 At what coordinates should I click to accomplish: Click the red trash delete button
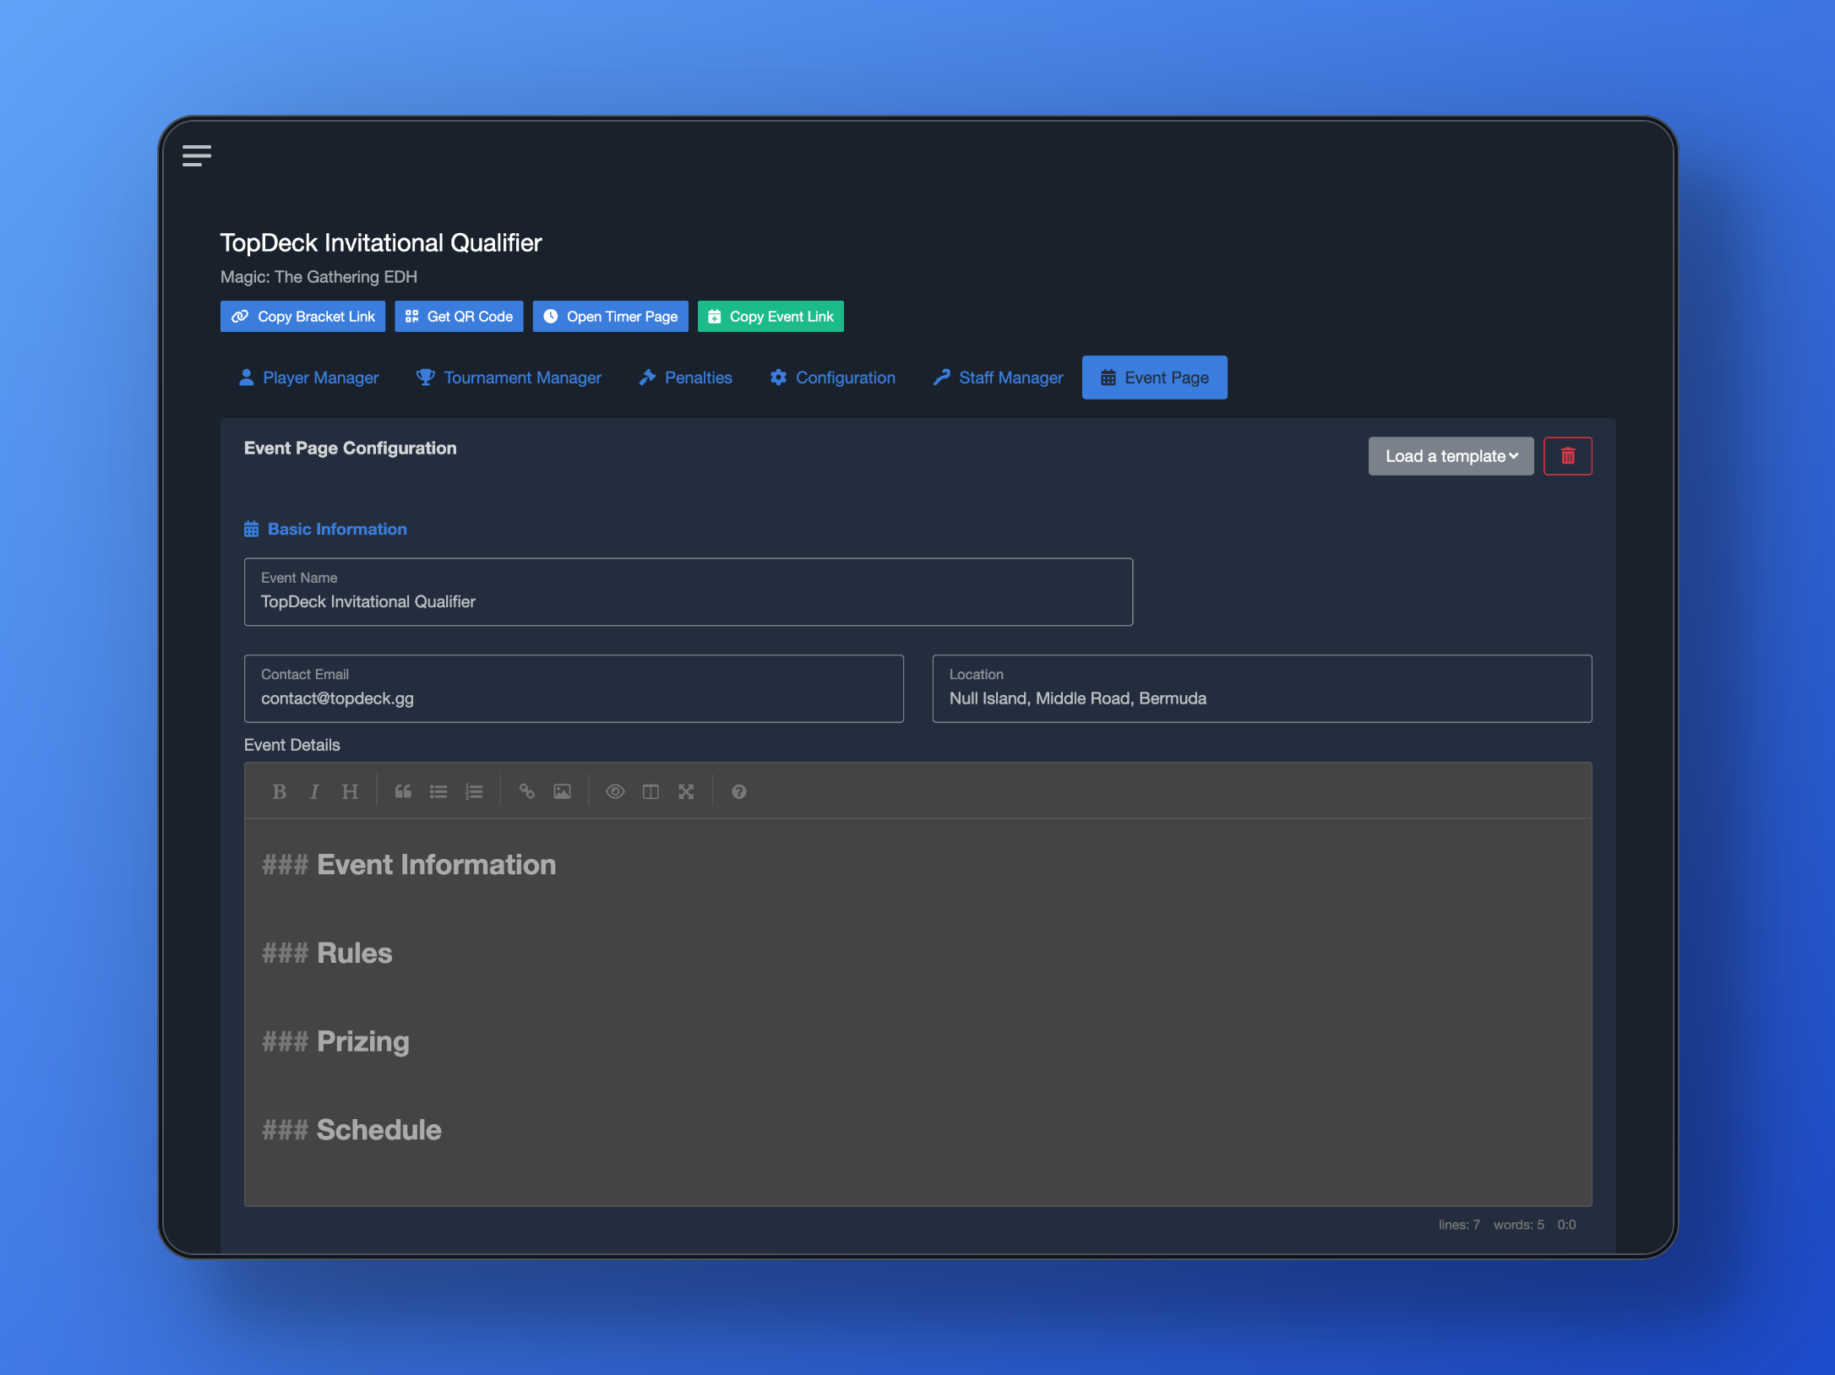1567,456
